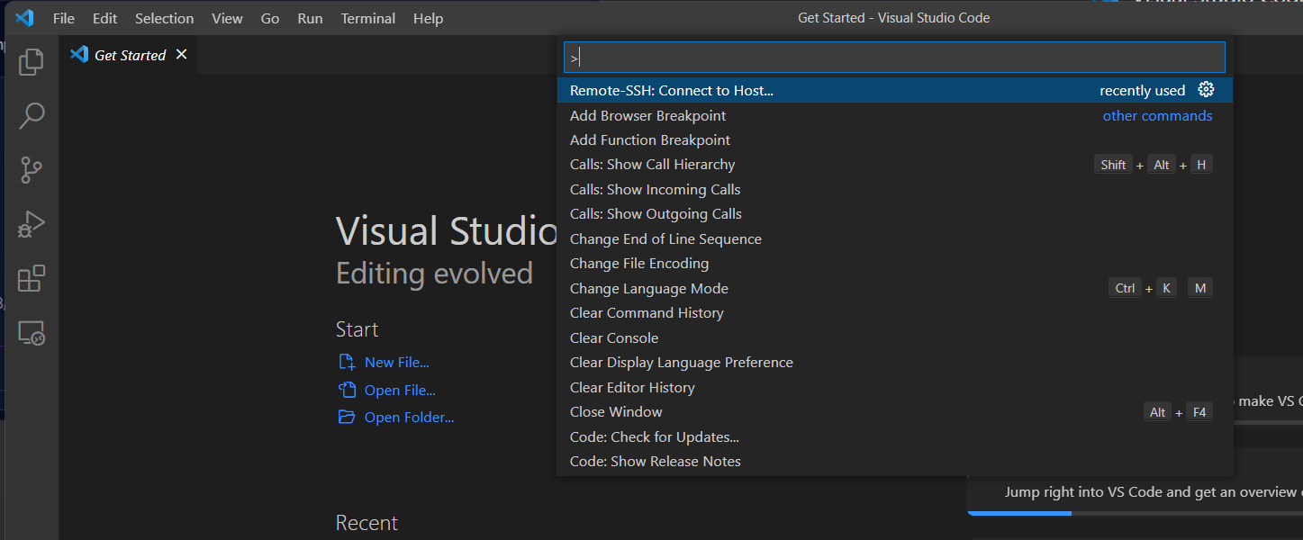Click the VS Code logo in titlebar
The height and width of the screenshot is (540, 1303).
(x=24, y=17)
